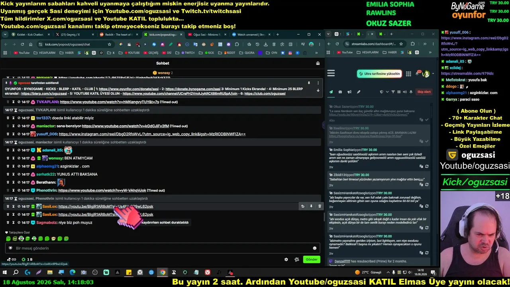Open the taskbar clock showing 14:18

click(x=420, y=273)
